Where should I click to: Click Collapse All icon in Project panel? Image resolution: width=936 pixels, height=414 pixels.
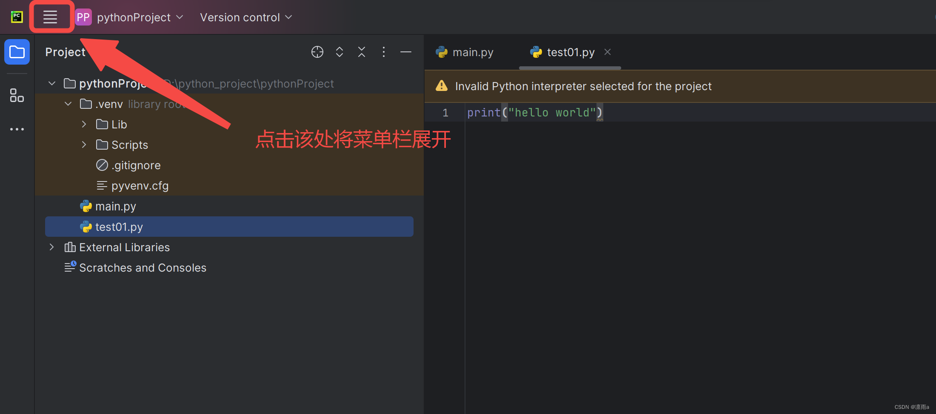362,52
